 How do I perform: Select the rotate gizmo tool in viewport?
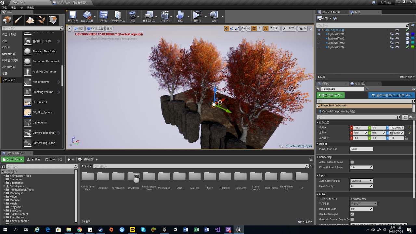pos(232,29)
